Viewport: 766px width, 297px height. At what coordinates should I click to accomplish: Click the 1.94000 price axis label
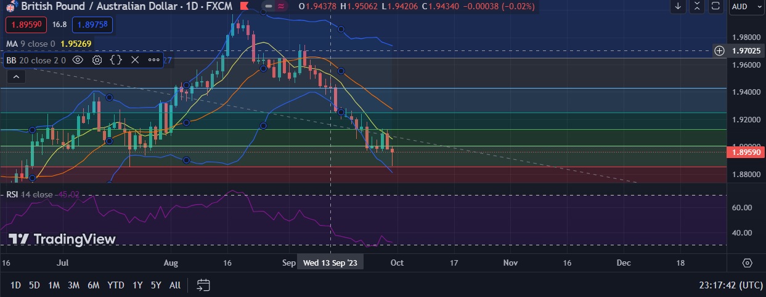pyautogui.click(x=746, y=92)
